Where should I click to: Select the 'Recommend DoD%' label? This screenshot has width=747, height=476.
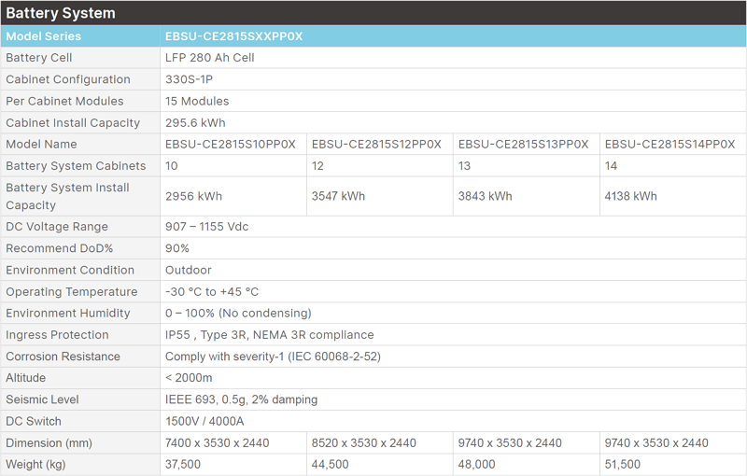point(59,248)
